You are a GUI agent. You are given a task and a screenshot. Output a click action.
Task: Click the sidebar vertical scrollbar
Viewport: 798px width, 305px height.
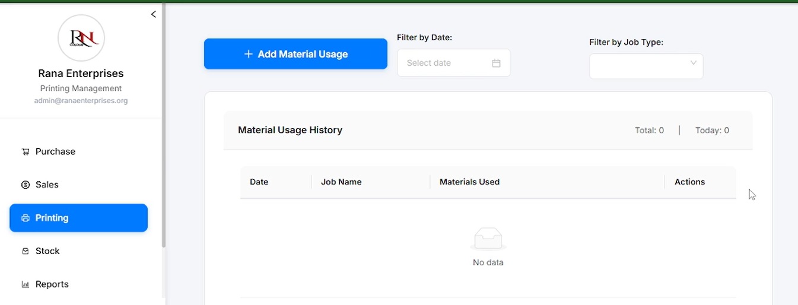pyautogui.click(x=164, y=126)
